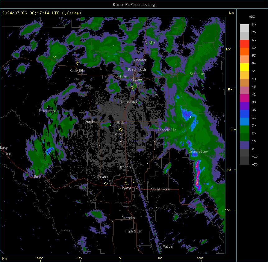Click the Didsbury city label

click(119, 134)
